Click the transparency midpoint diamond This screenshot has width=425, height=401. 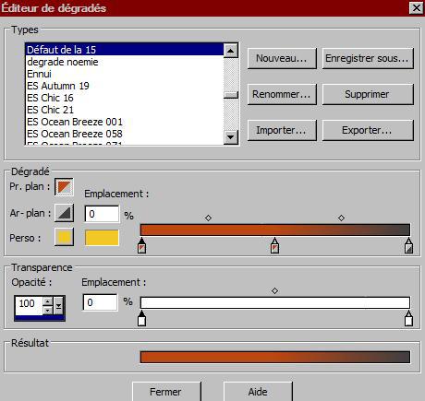point(274,290)
